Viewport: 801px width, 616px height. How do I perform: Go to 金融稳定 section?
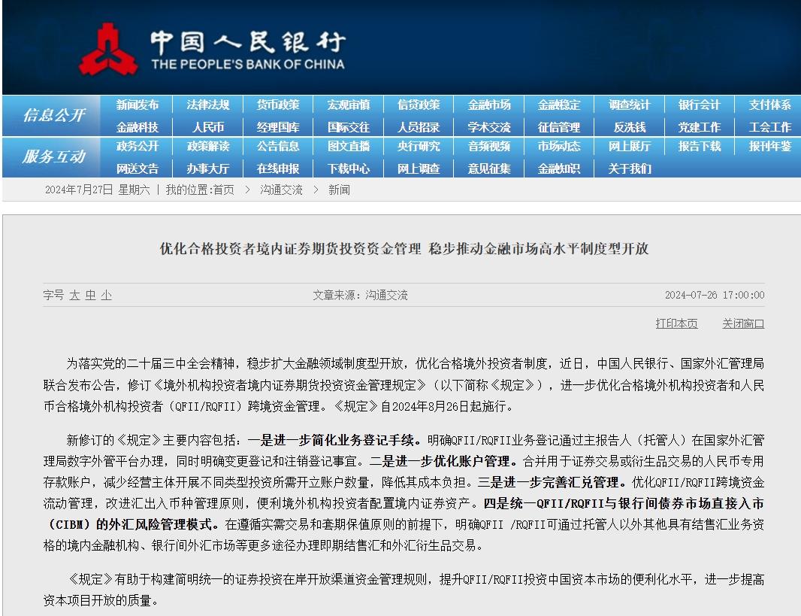tap(559, 105)
